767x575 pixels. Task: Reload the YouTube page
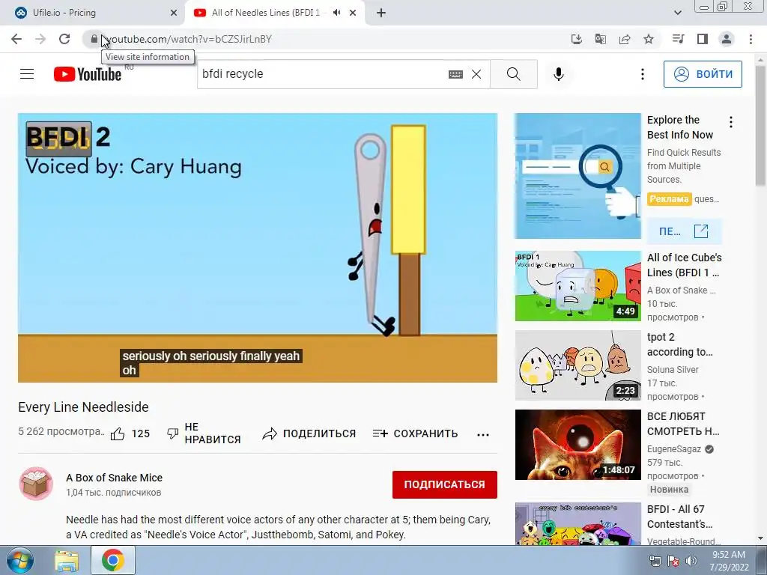[64, 39]
